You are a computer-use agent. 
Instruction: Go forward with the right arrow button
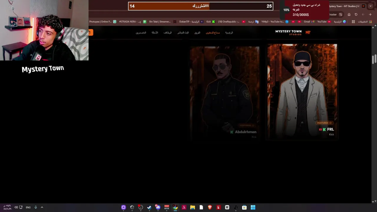click(370, 14)
